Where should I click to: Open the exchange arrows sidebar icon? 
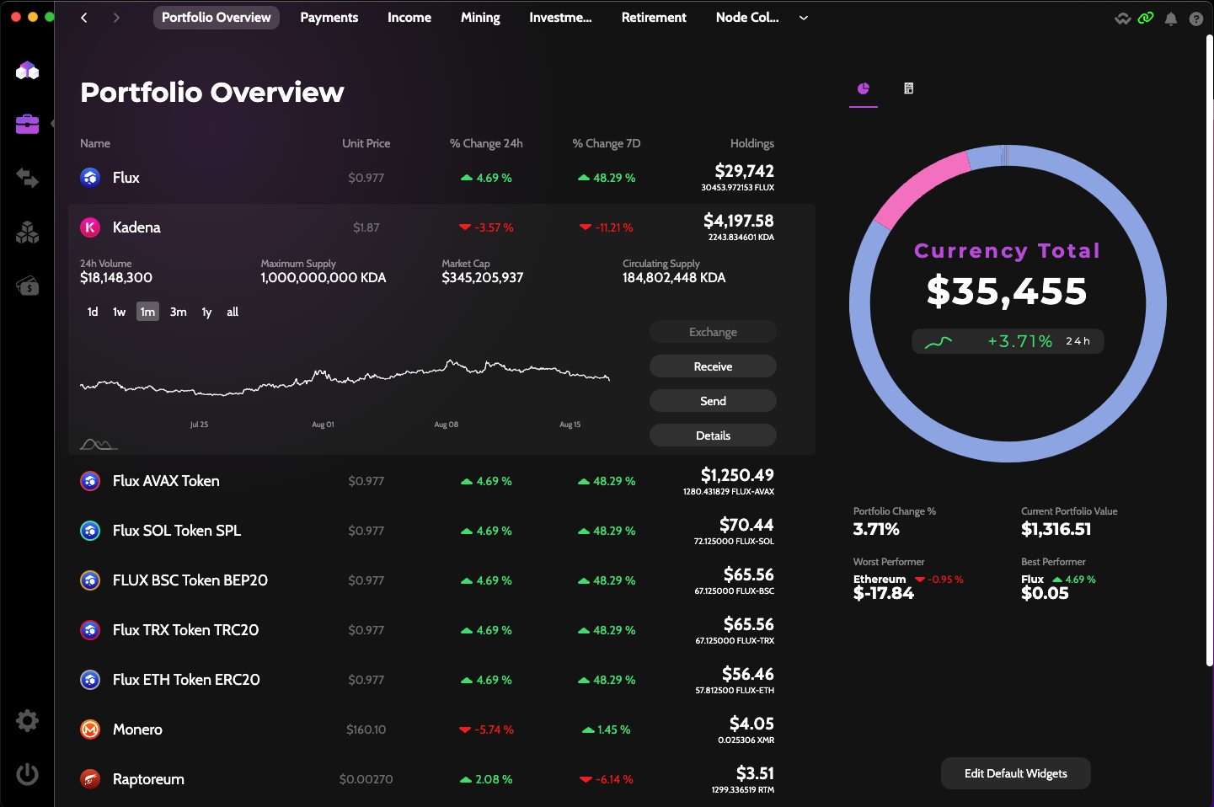(x=27, y=178)
